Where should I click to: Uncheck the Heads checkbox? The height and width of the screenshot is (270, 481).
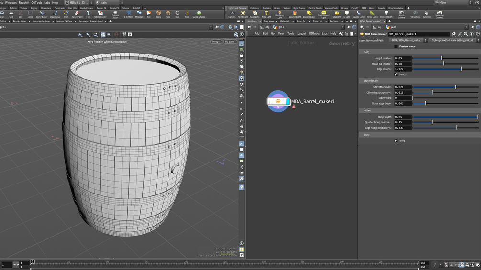click(x=396, y=74)
